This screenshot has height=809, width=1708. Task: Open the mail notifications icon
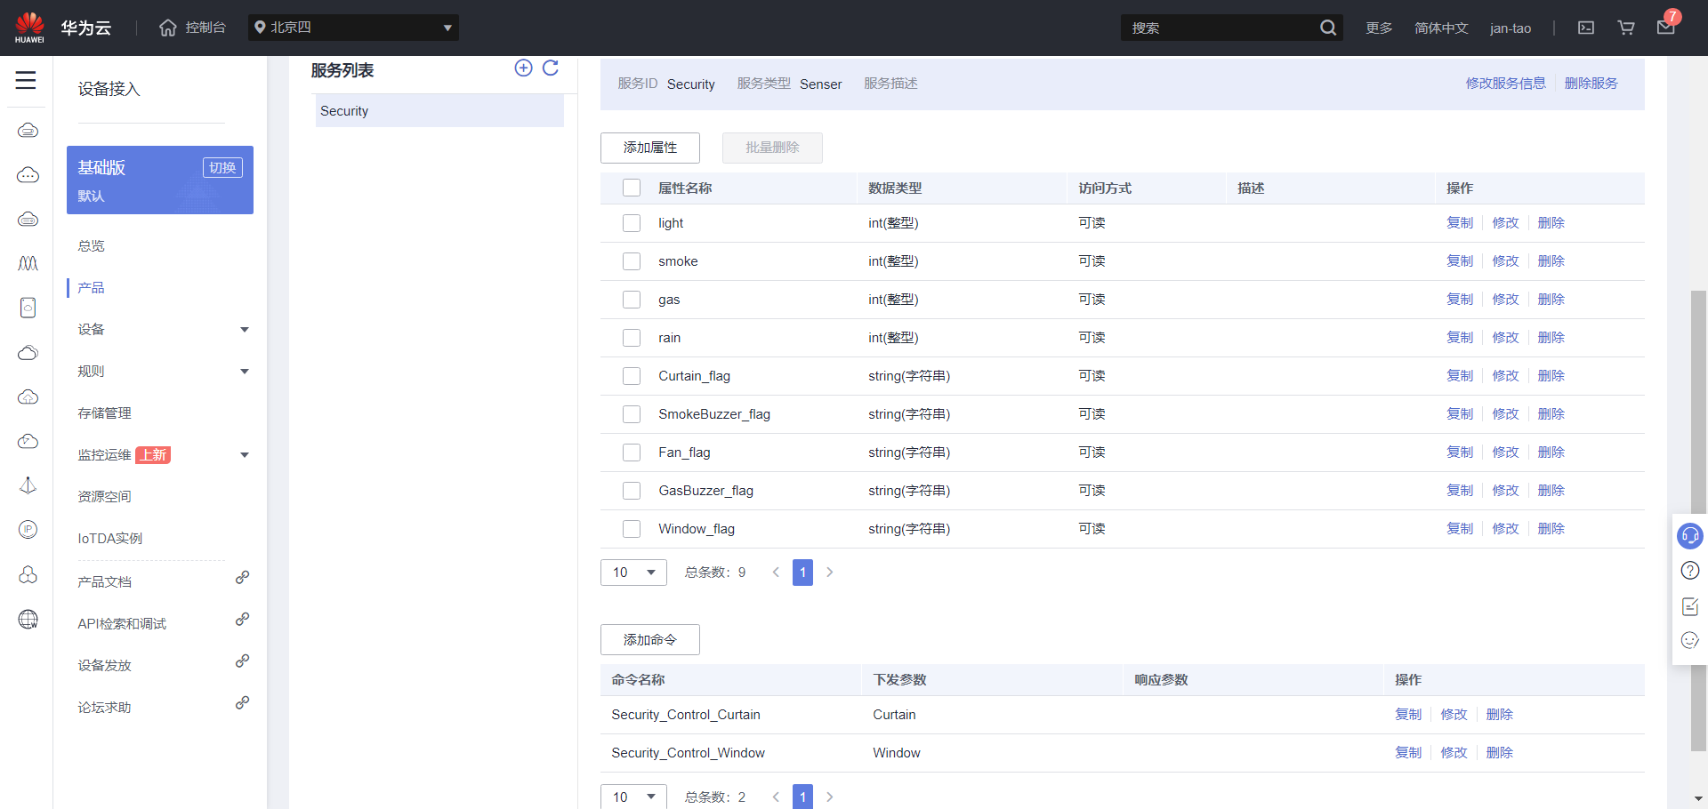coord(1666,28)
